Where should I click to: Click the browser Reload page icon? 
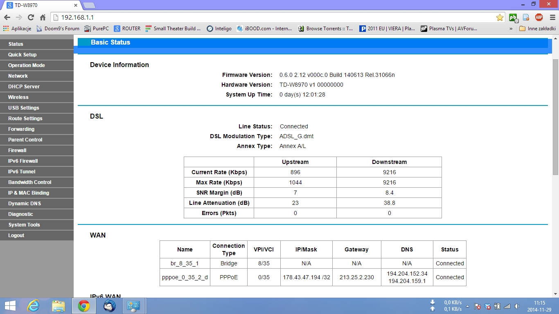31,18
